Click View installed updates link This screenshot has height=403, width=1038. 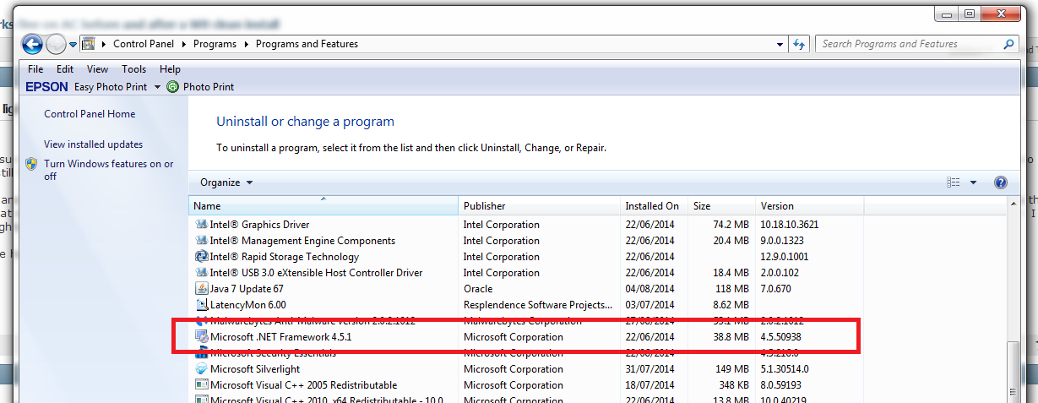(93, 144)
